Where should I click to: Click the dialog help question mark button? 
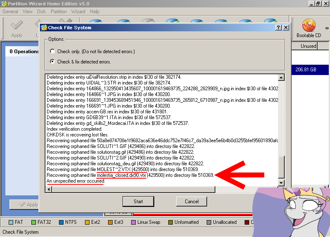pyautogui.click(x=278, y=28)
